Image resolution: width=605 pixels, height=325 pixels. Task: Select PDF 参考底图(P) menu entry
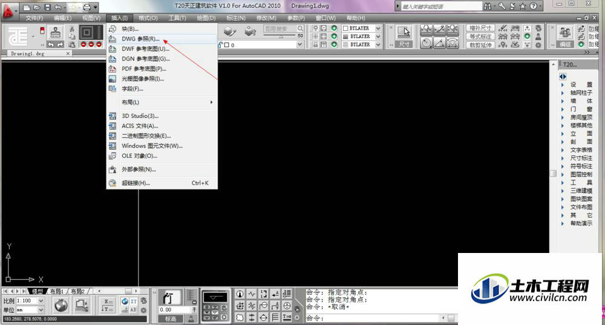click(162, 69)
